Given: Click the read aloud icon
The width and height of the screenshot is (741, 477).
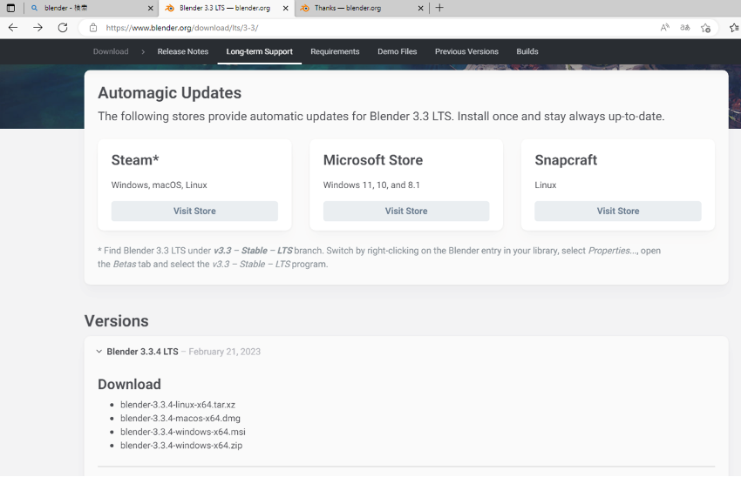Looking at the screenshot, I should (665, 28).
